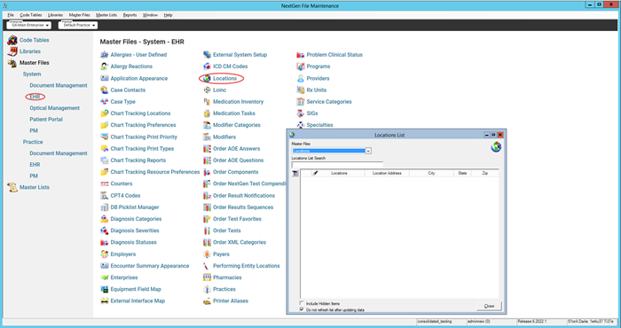Open the Code Tables menu

pyautogui.click(x=30, y=15)
